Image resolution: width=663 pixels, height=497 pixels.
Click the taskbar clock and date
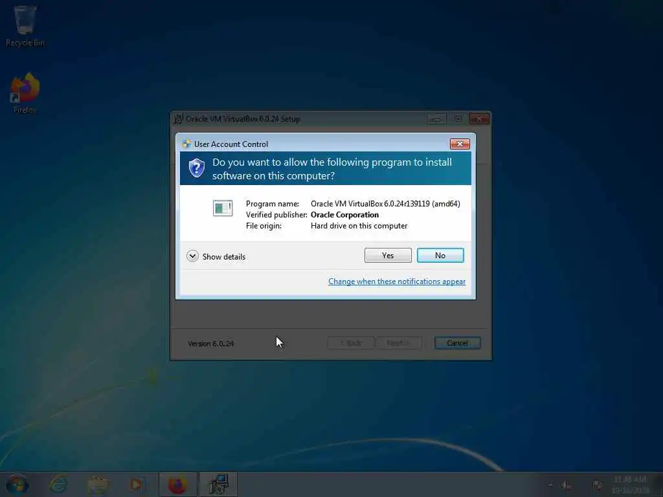[x=630, y=485]
